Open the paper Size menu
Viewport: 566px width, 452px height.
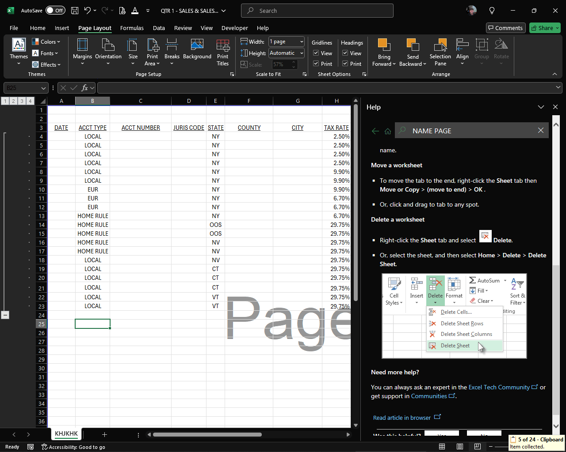pos(133,52)
